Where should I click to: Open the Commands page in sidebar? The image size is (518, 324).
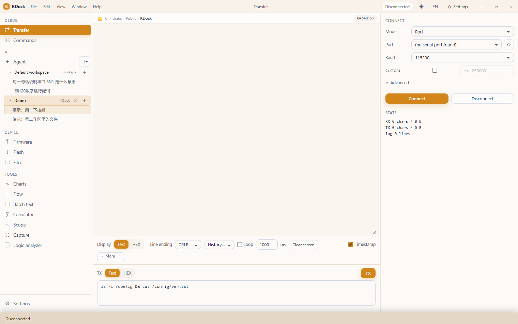click(x=46, y=40)
